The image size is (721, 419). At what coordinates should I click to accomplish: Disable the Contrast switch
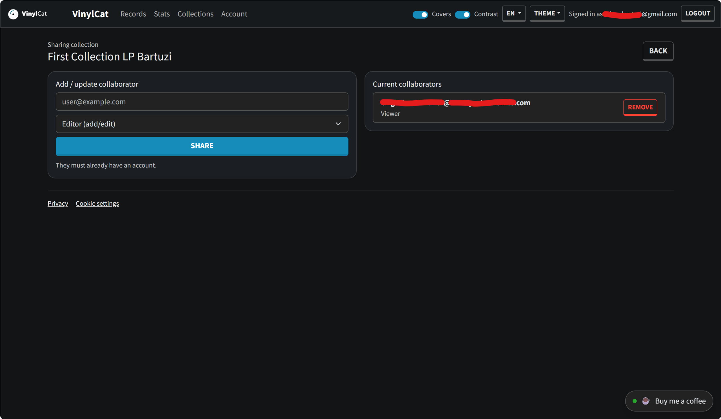coord(462,14)
